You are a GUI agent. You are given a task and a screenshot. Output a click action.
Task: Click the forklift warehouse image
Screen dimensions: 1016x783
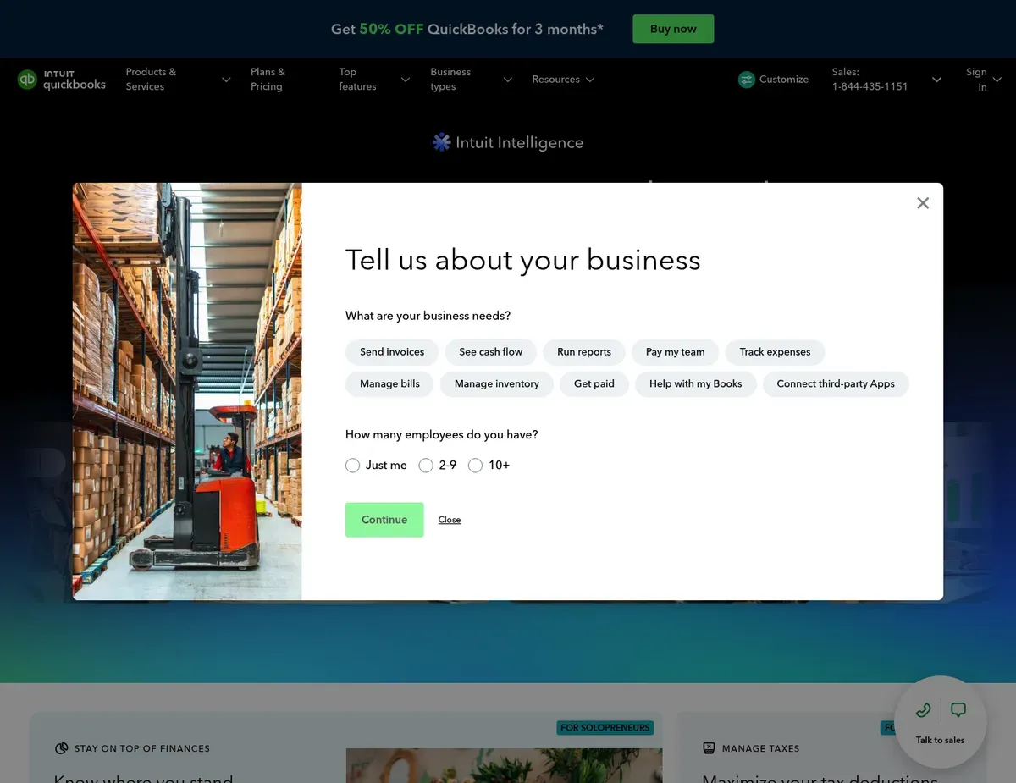(x=187, y=391)
